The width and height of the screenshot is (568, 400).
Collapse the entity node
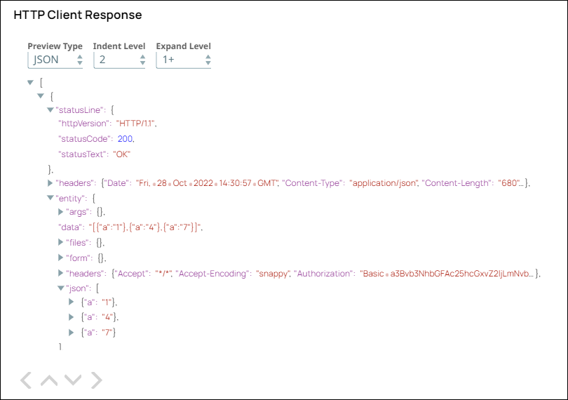(50, 199)
